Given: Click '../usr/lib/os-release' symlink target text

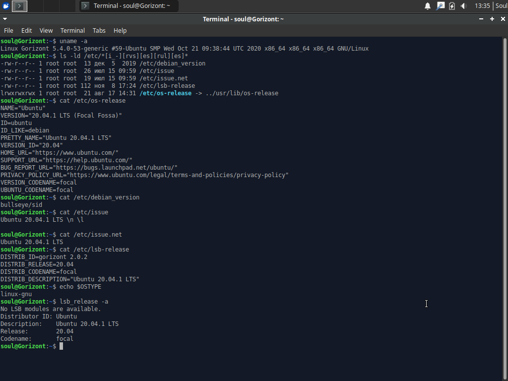Looking at the screenshot, I should pyautogui.click(x=242, y=93).
